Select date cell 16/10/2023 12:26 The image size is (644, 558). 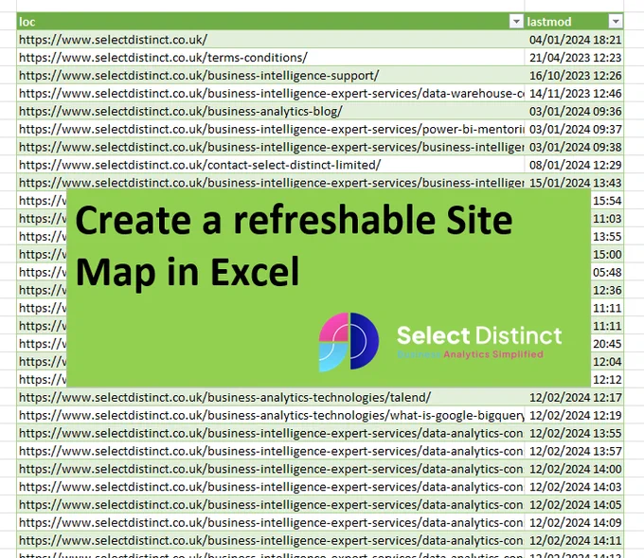point(574,75)
